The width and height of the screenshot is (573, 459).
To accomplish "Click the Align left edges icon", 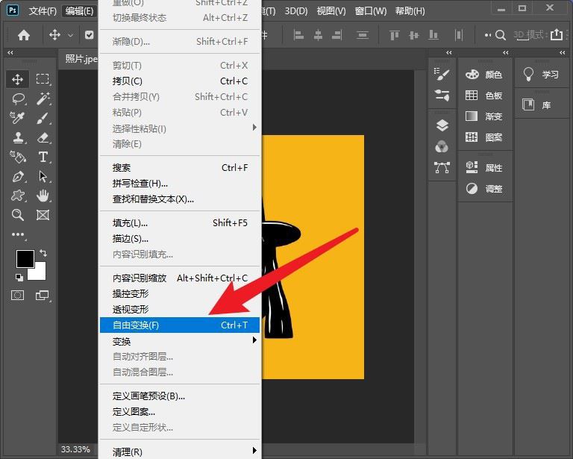I will [298, 35].
